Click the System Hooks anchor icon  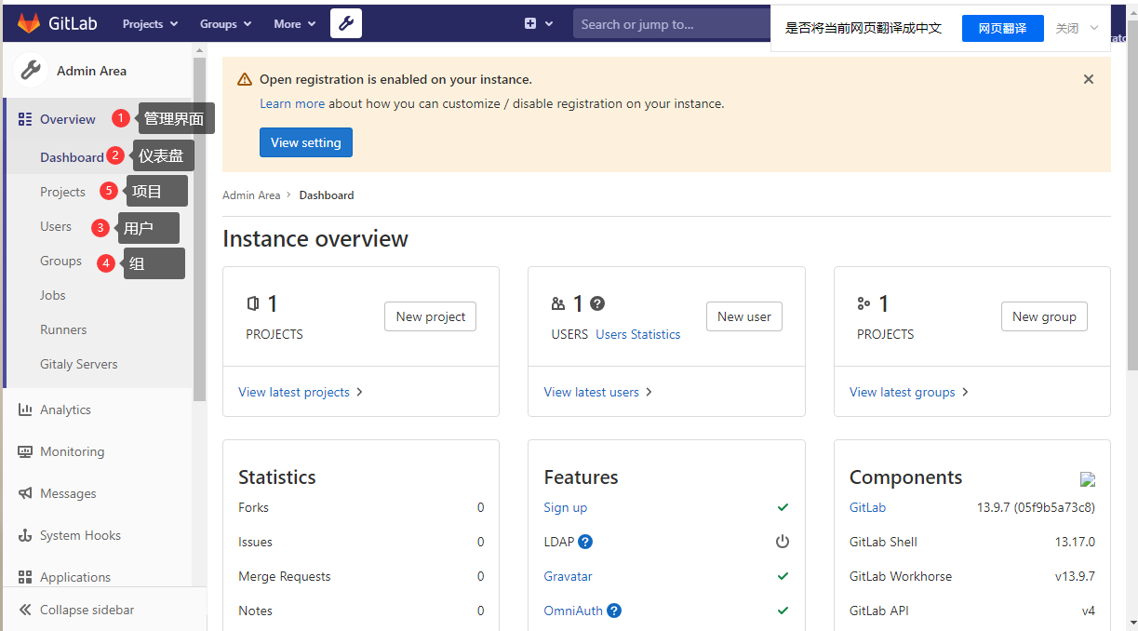coord(25,535)
